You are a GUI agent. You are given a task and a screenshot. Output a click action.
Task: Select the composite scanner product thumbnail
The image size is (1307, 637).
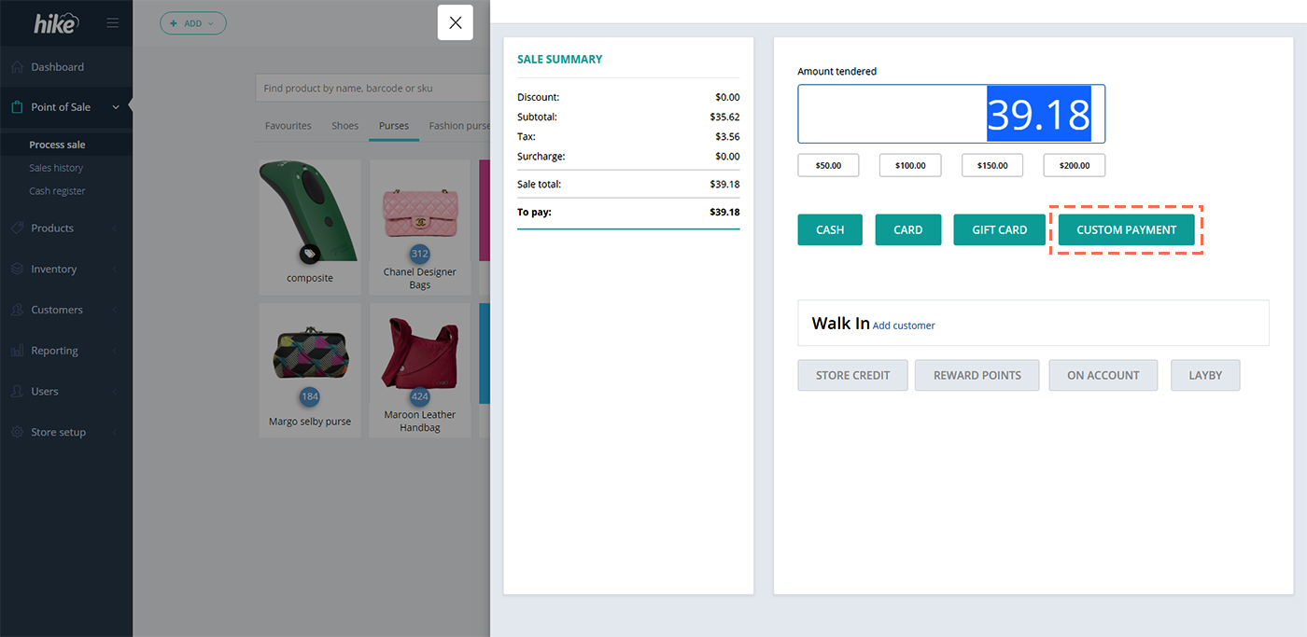click(310, 210)
